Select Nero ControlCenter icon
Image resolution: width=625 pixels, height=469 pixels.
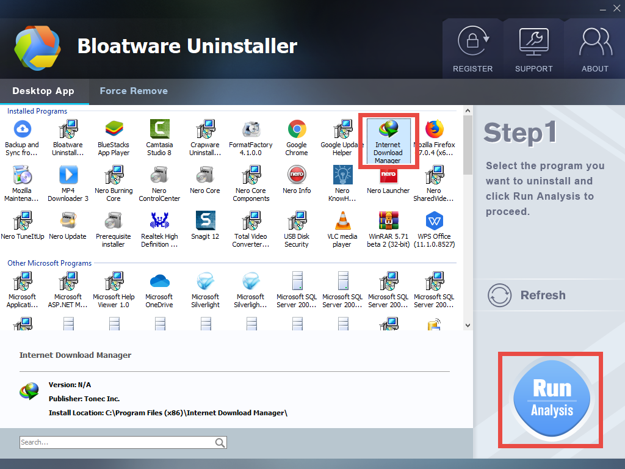pos(159,175)
